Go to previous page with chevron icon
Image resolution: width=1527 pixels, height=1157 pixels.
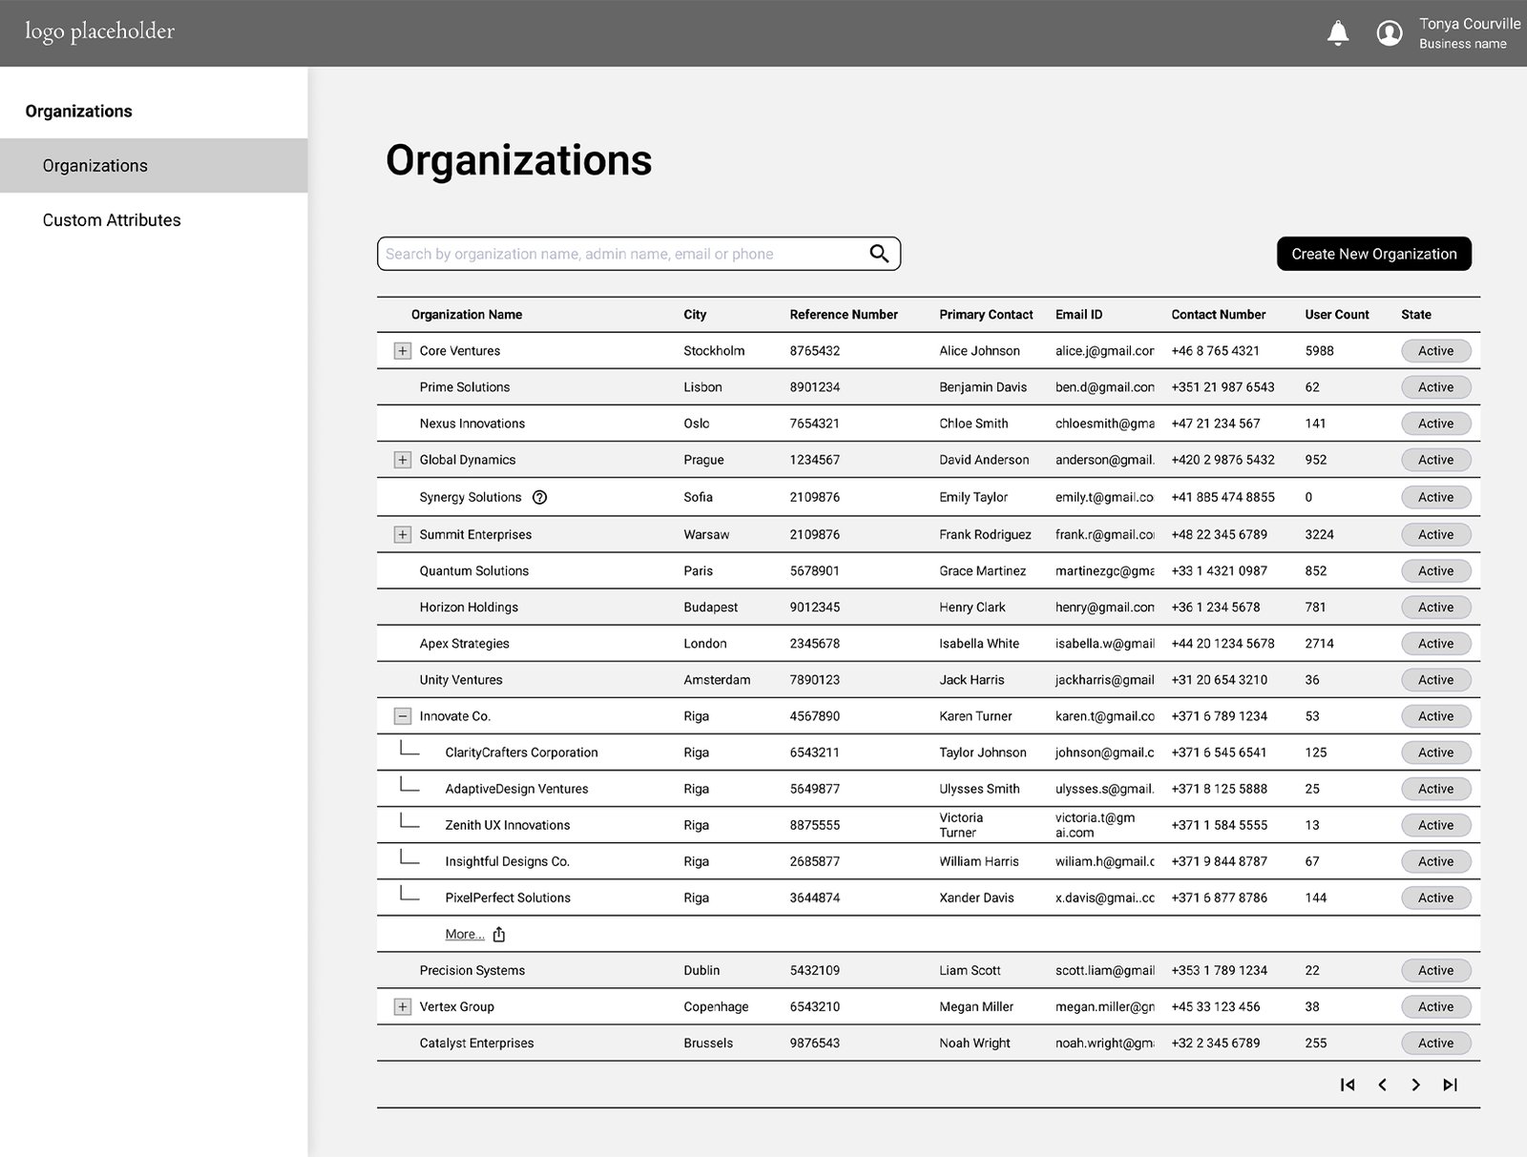1382,1085
